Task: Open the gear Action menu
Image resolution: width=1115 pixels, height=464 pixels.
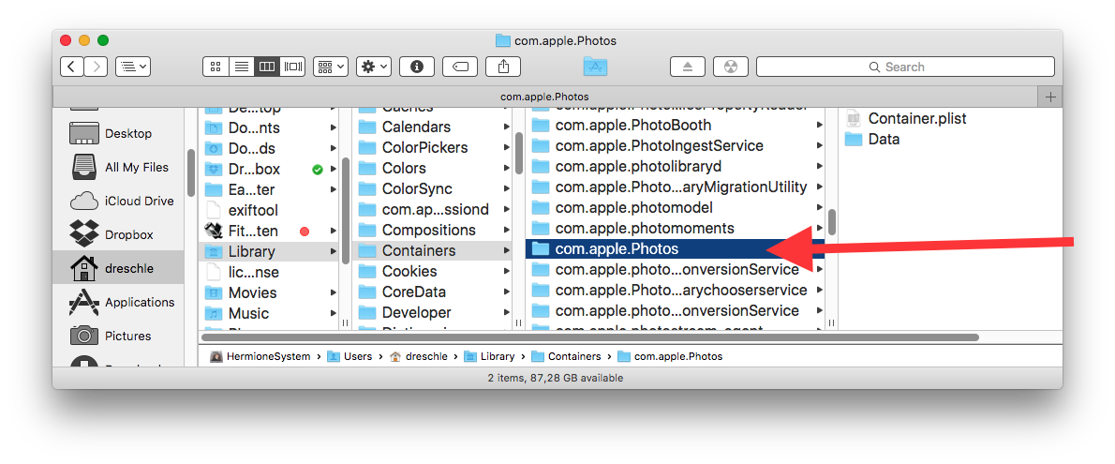Action: [374, 67]
